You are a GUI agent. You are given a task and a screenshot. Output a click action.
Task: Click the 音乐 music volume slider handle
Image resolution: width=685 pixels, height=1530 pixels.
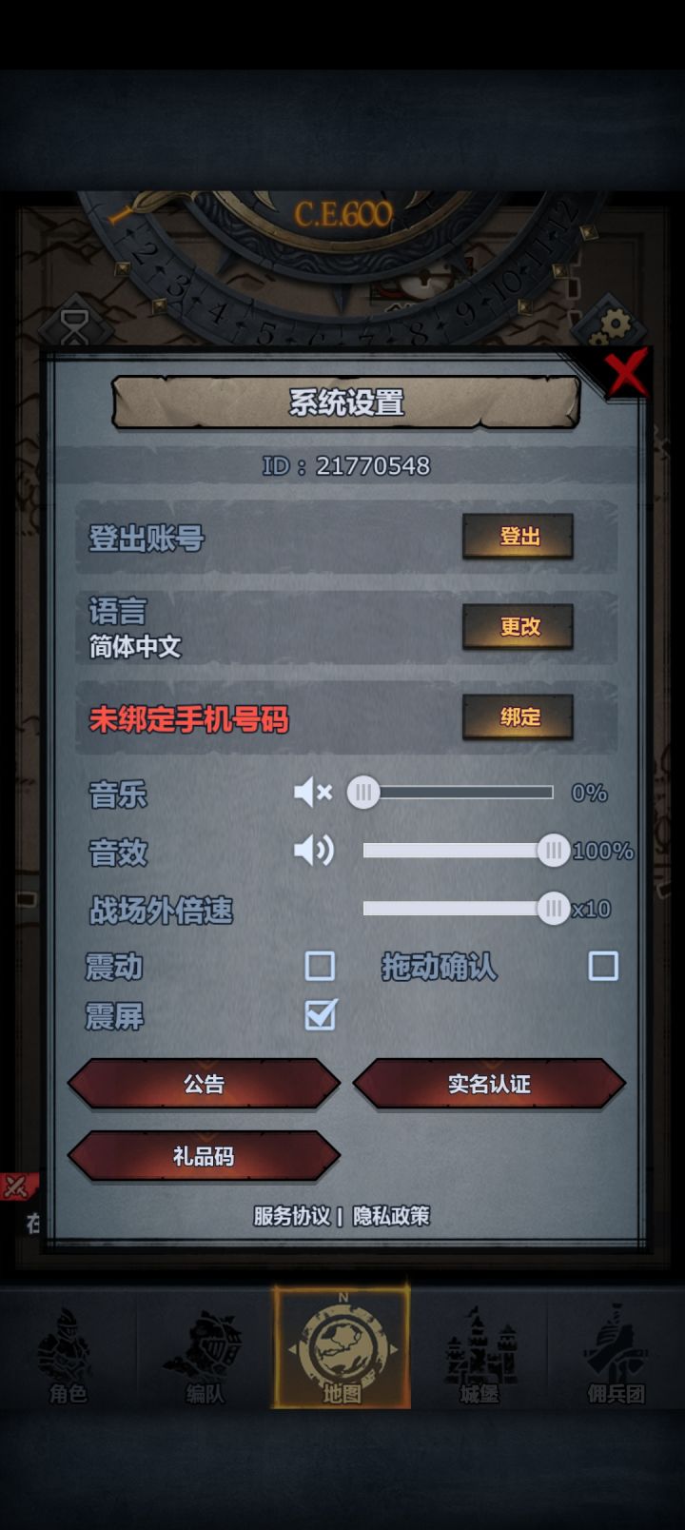click(362, 792)
